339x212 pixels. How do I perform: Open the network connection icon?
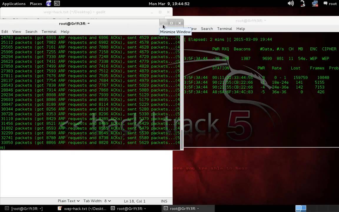[x=315, y=4]
